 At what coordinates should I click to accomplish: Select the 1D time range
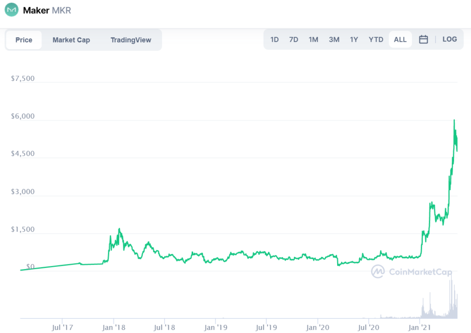point(274,40)
